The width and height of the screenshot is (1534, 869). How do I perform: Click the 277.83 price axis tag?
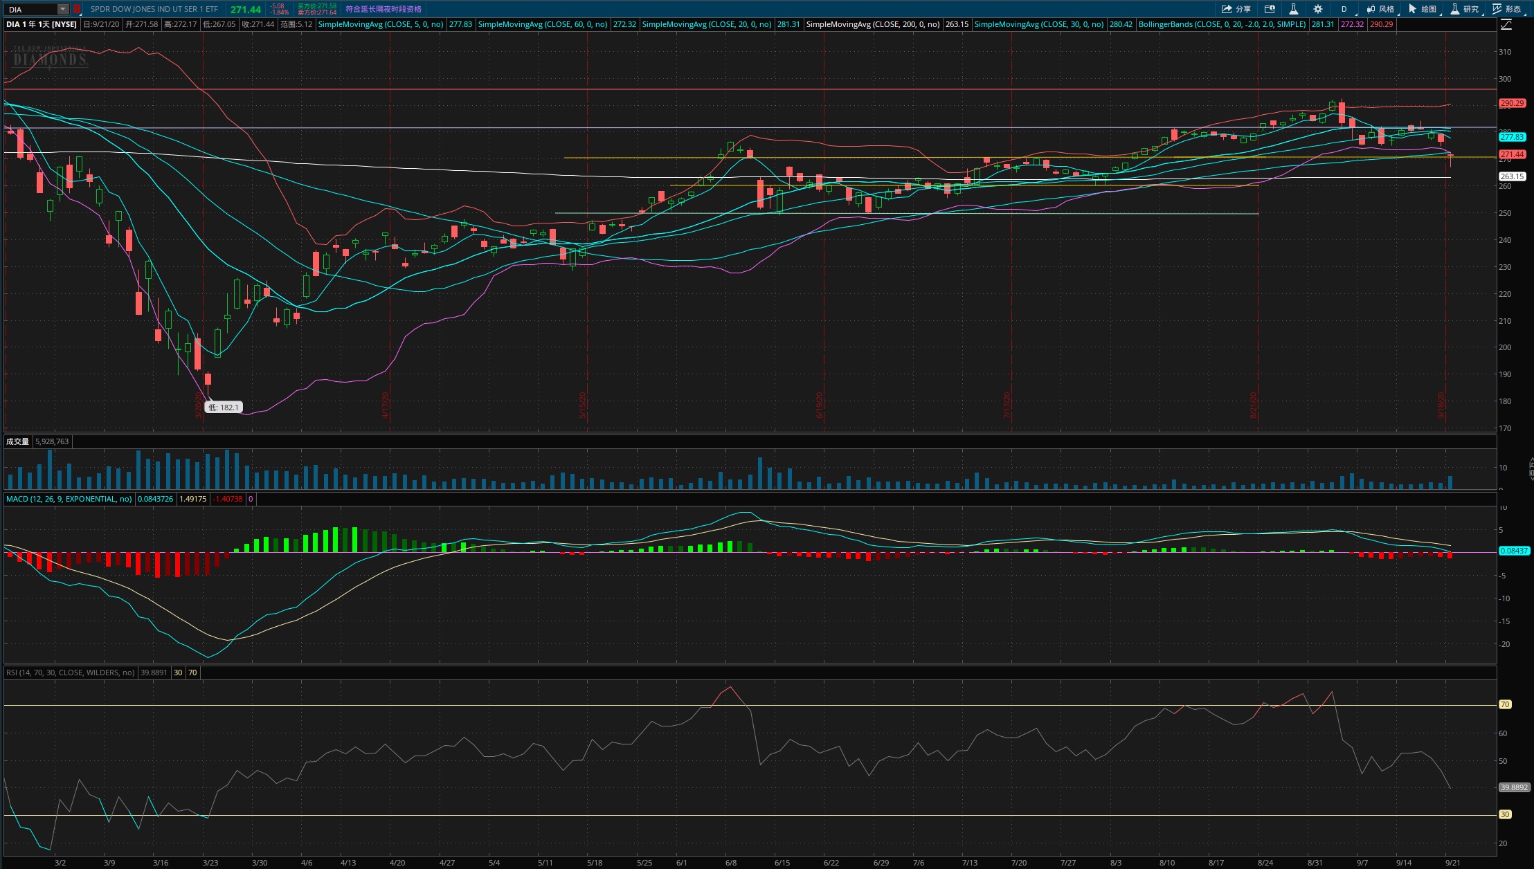point(1513,137)
